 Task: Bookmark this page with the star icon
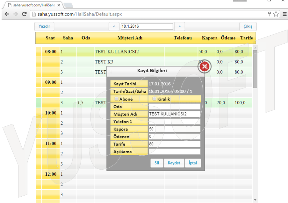point(276,14)
